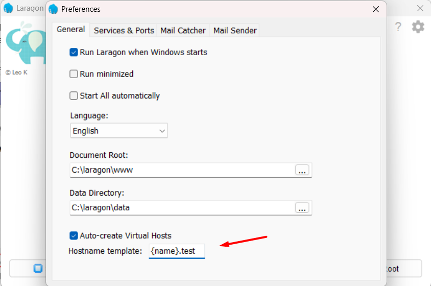Click inside the Data Directory field
The height and width of the screenshot is (286, 431).
tap(181, 208)
